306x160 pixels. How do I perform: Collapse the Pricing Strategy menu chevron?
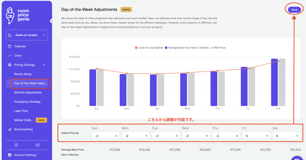pyautogui.click(x=44, y=65)
